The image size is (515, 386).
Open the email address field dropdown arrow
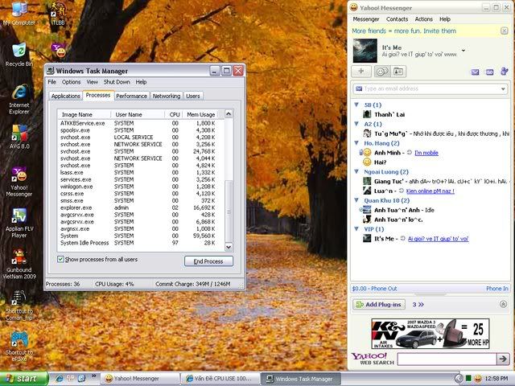[503, 89]
